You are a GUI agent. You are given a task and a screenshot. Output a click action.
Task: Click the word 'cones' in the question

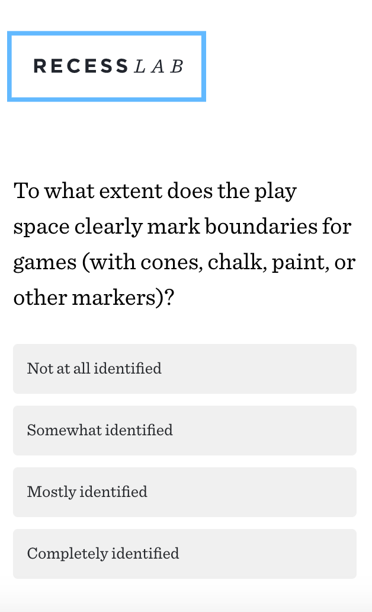171,262
